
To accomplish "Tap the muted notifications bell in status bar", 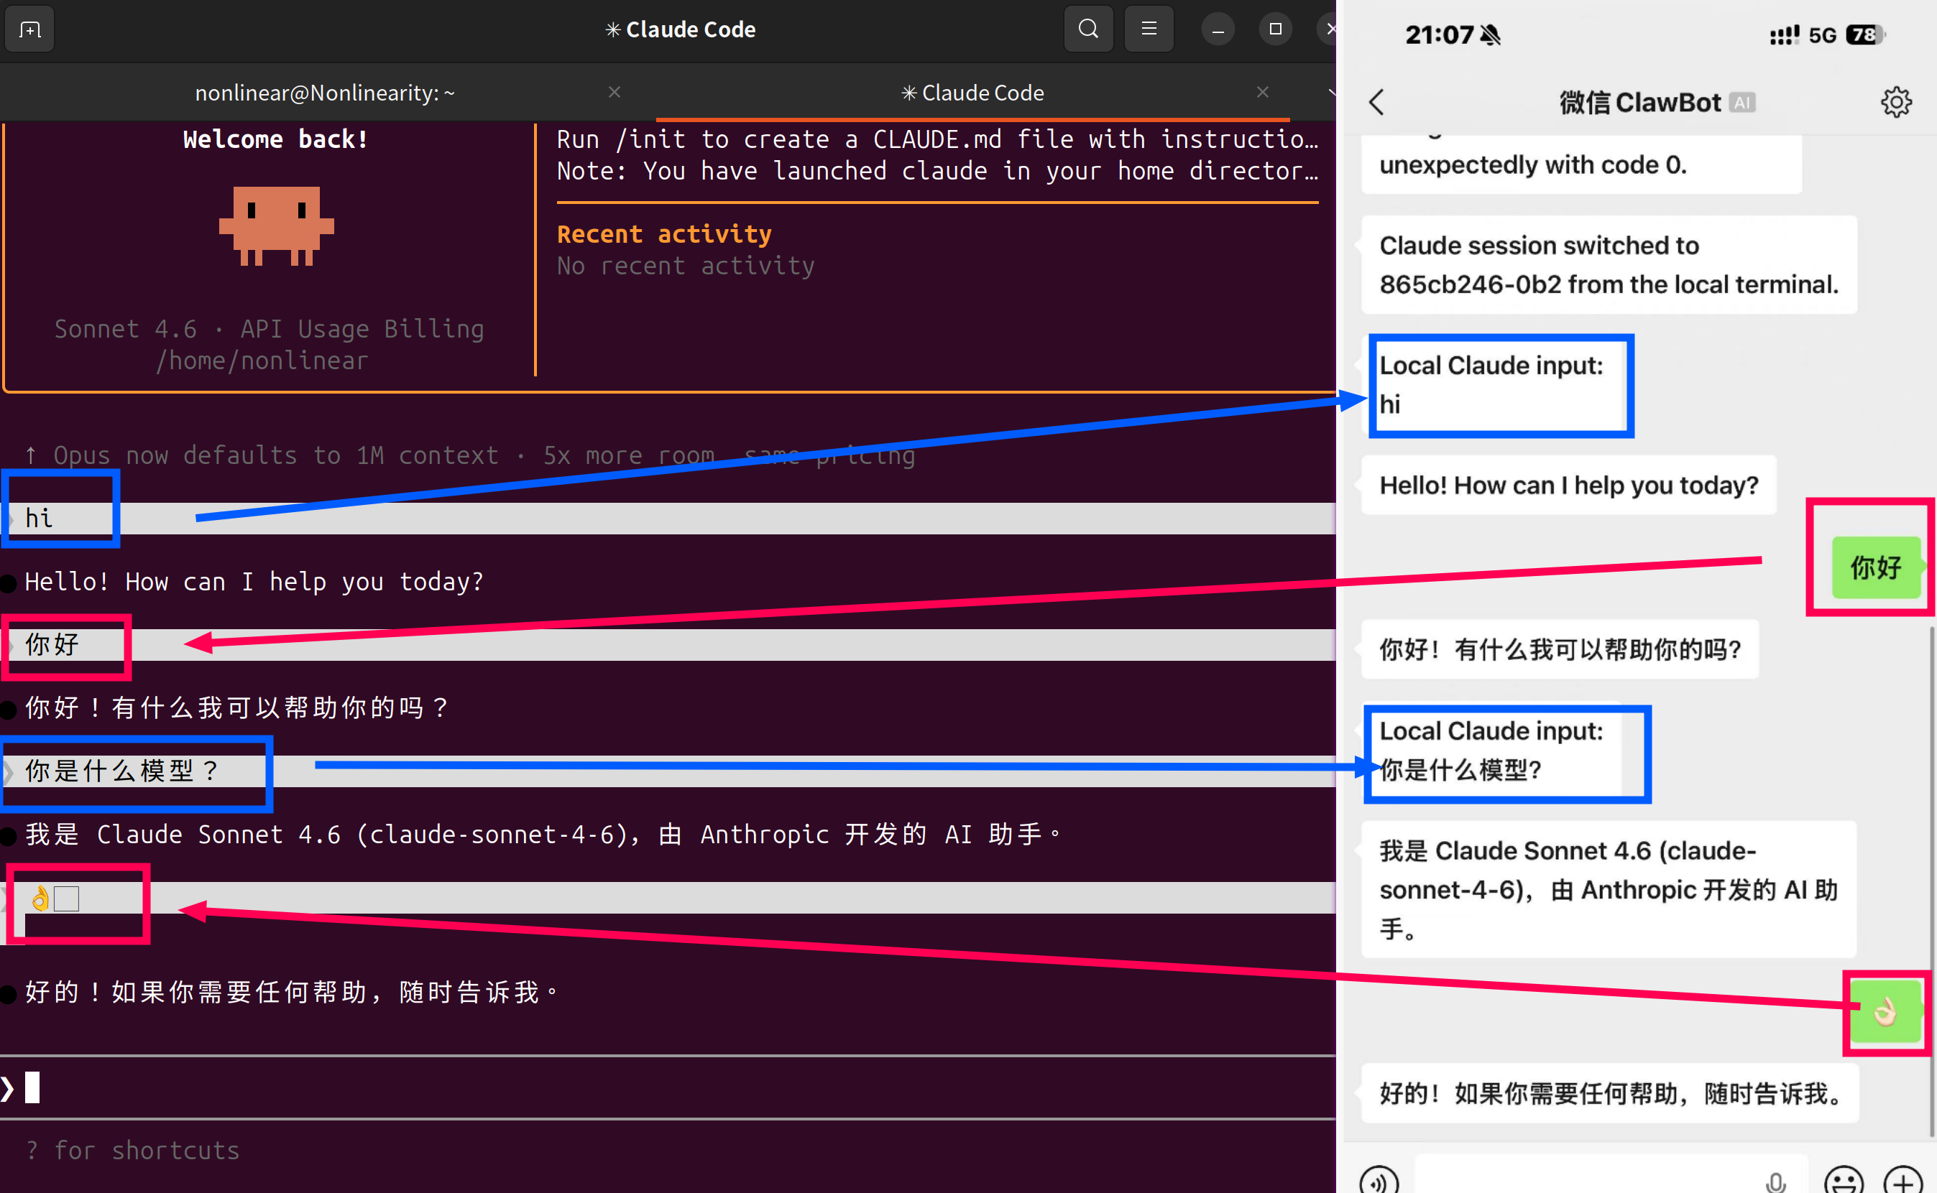I will coord(1490,34).
